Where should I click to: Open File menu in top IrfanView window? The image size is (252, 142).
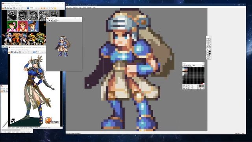point(3,6)
